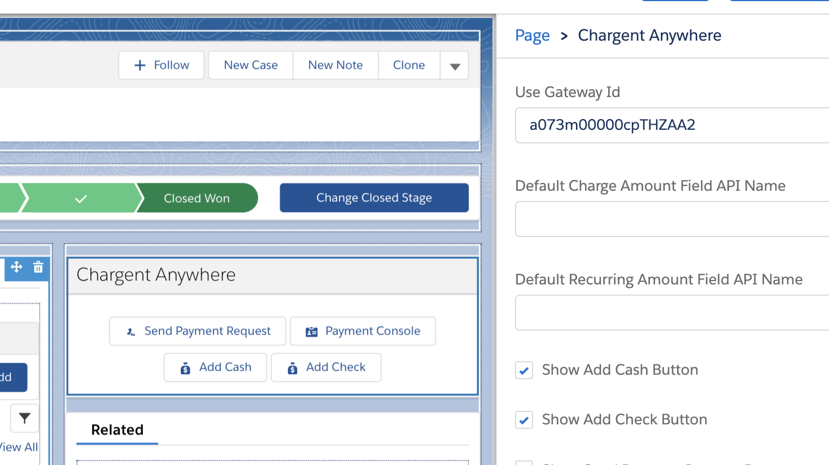Click the move crosshair icon on the component
This screenshot has width=829, height=465.
pos(16,267)
